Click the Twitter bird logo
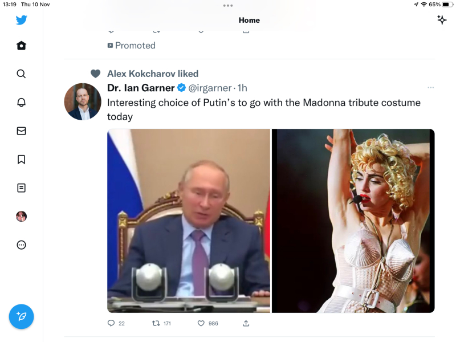This screenshot has width=456, height=342. coord(21,19)
